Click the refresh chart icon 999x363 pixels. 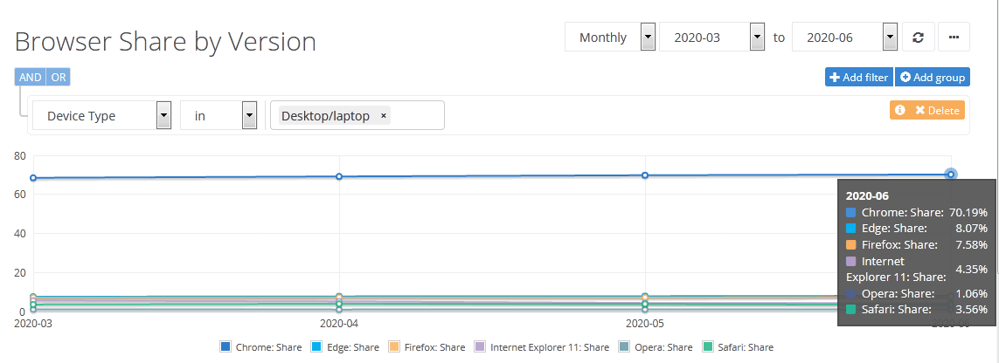tap(917, 38)
